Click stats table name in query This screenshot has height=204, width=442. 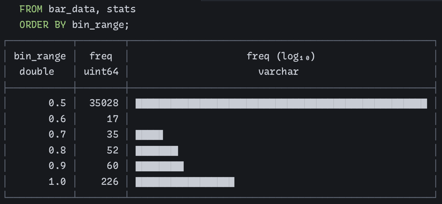121,9
